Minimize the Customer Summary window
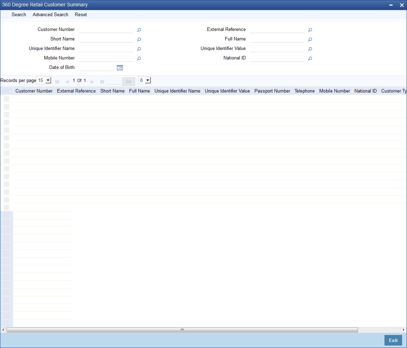Image resolution: width=407 pixels, height=348 pixels. (x=391, y=5)
